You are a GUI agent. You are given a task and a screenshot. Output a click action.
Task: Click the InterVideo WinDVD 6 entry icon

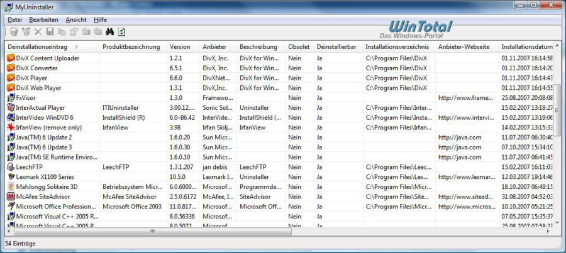[11, 117]
